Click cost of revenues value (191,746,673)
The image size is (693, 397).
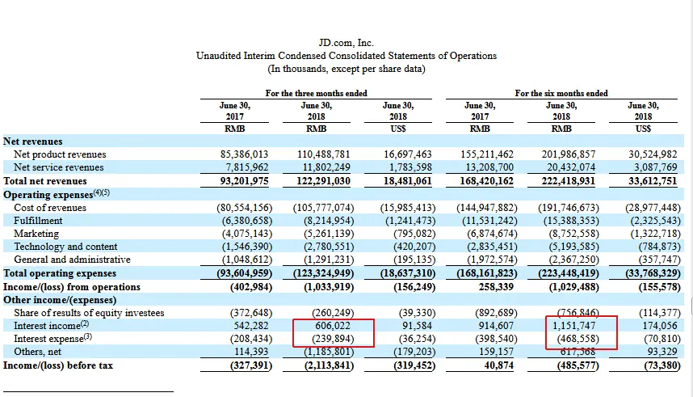(x=569, y=208)
